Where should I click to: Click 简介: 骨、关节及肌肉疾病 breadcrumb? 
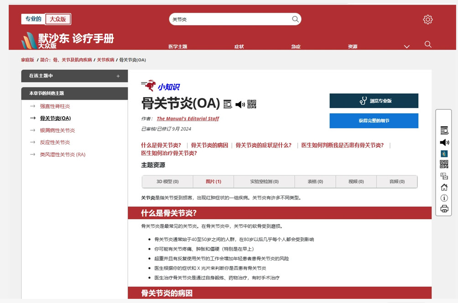point(66,60)
